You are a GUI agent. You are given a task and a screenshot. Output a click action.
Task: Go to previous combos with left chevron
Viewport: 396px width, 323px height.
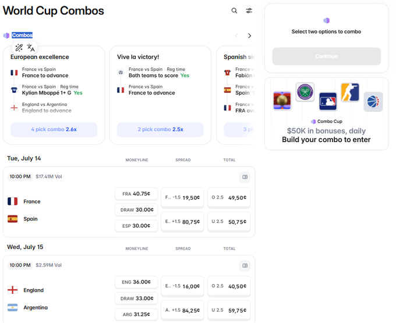point(236,36)
